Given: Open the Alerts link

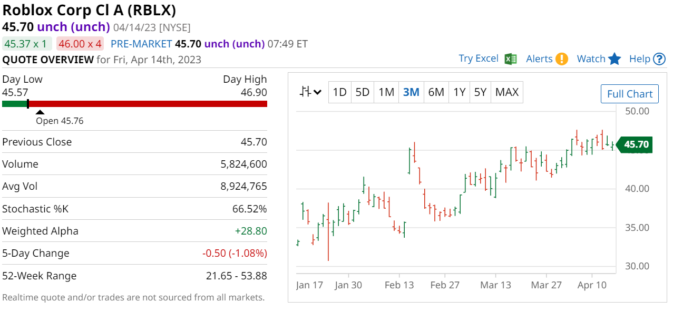Looking at the screenshot, I should (x=539, y=59).
